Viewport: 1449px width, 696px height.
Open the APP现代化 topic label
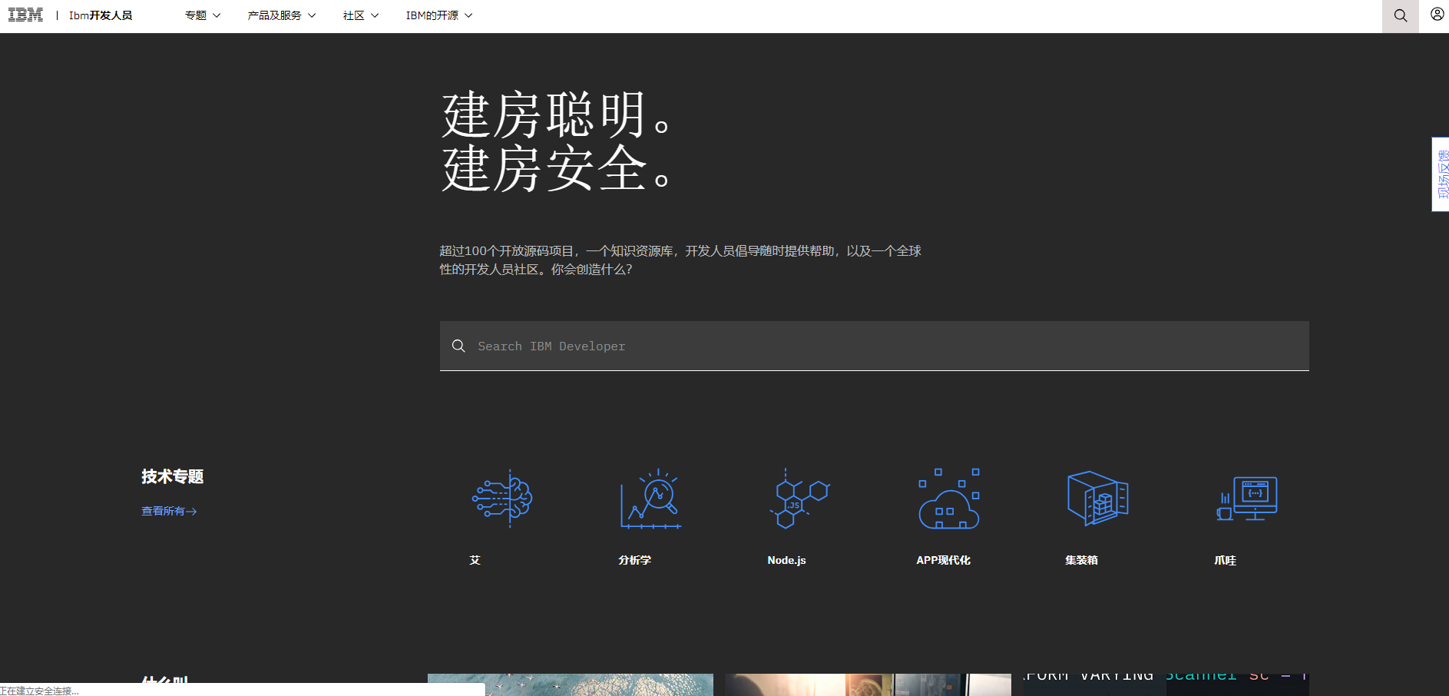click(944, 560)
